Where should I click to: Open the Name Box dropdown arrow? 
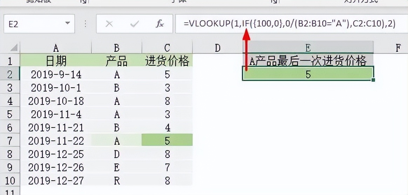(68, 23)
